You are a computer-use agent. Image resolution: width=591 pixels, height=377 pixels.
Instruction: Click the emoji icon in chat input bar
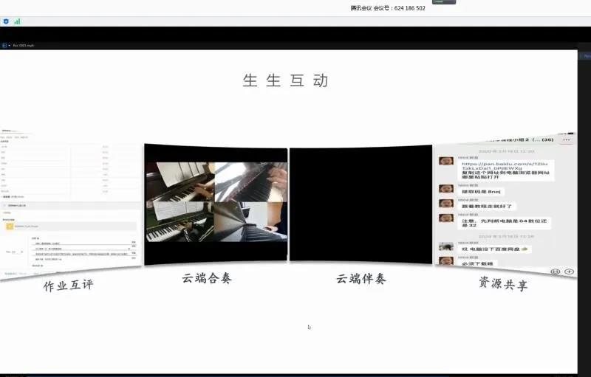(x=555, y=271)
